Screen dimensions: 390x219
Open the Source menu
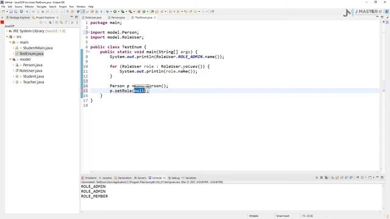pos(18,7)
